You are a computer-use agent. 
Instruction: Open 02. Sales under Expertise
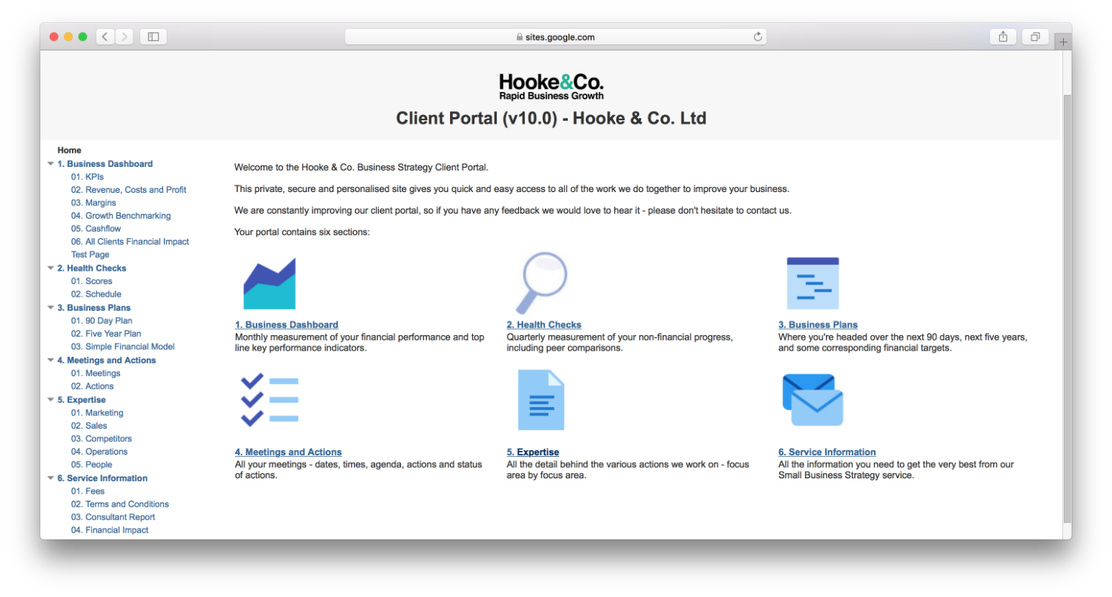coord(89,426)
